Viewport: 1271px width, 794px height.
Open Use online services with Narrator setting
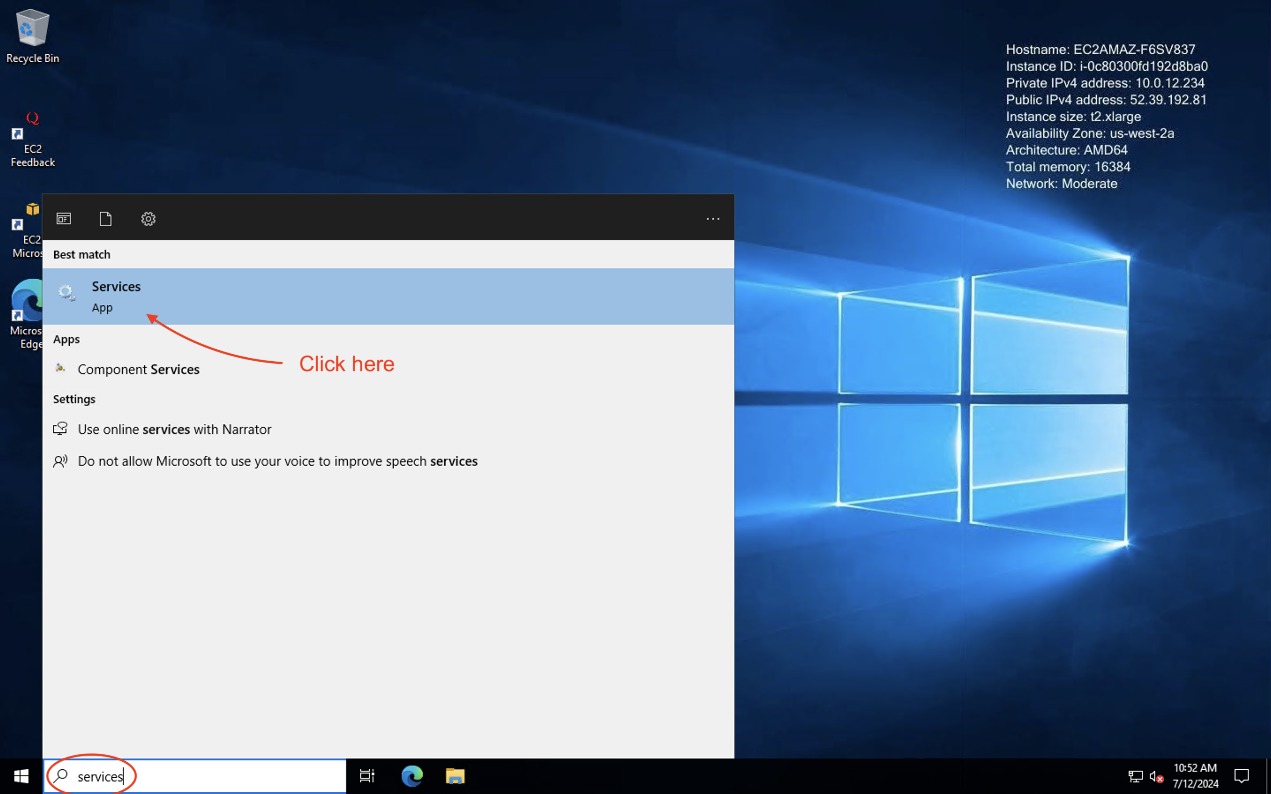388,429
